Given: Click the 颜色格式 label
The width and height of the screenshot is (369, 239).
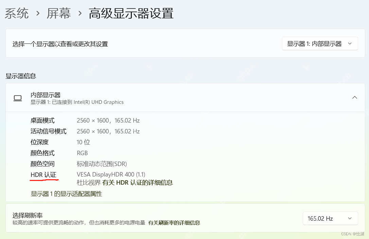Looking at the screenshot, I should (42, 153).
